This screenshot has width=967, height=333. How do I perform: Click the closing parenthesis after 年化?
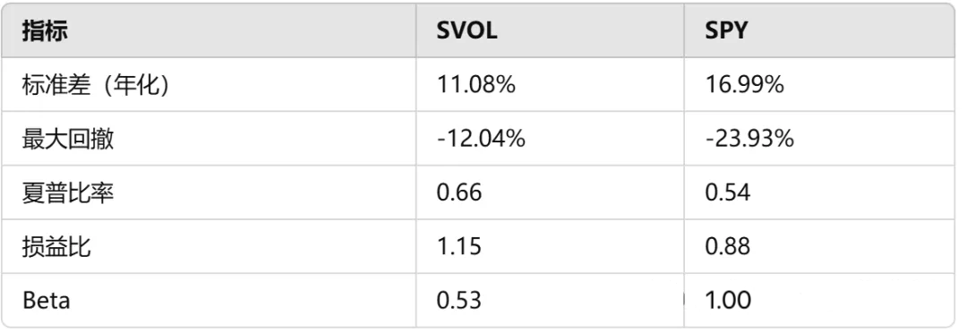(163, 85)
